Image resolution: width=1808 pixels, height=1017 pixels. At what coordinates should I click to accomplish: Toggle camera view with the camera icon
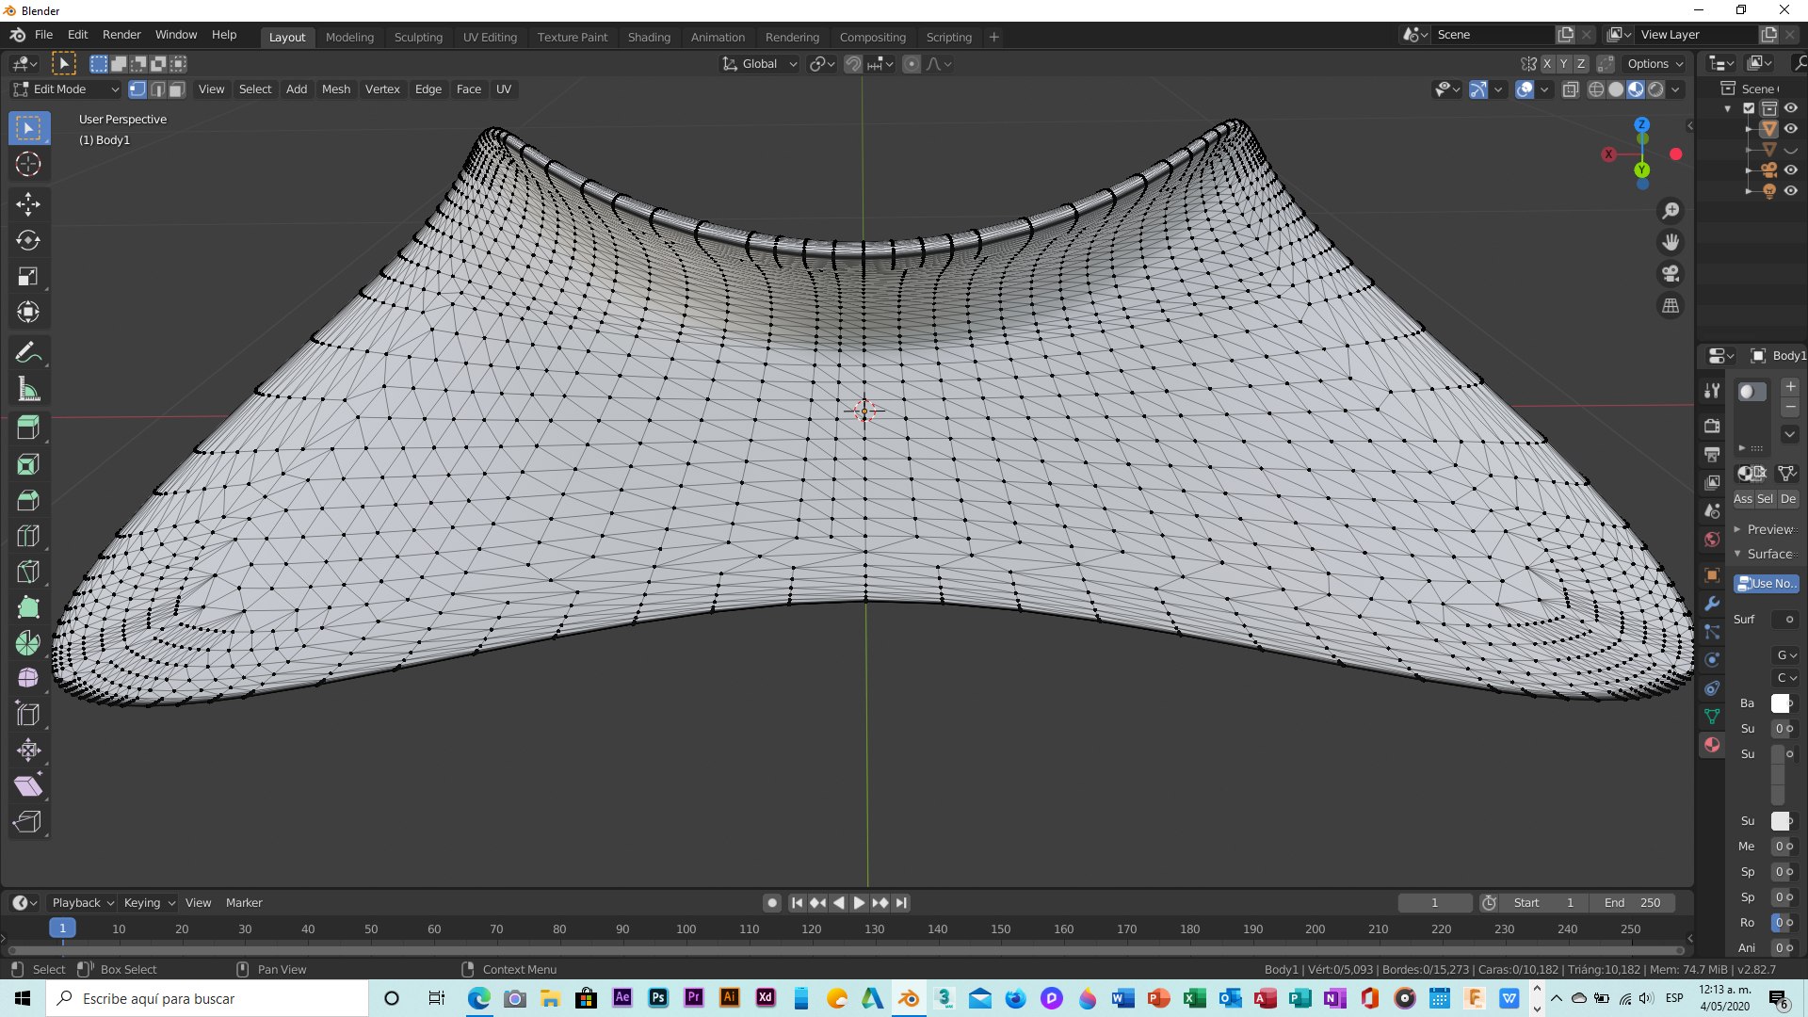[1671, 274]
